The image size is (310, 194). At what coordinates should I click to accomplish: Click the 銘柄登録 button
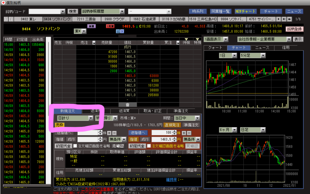[x=294, y=29]
